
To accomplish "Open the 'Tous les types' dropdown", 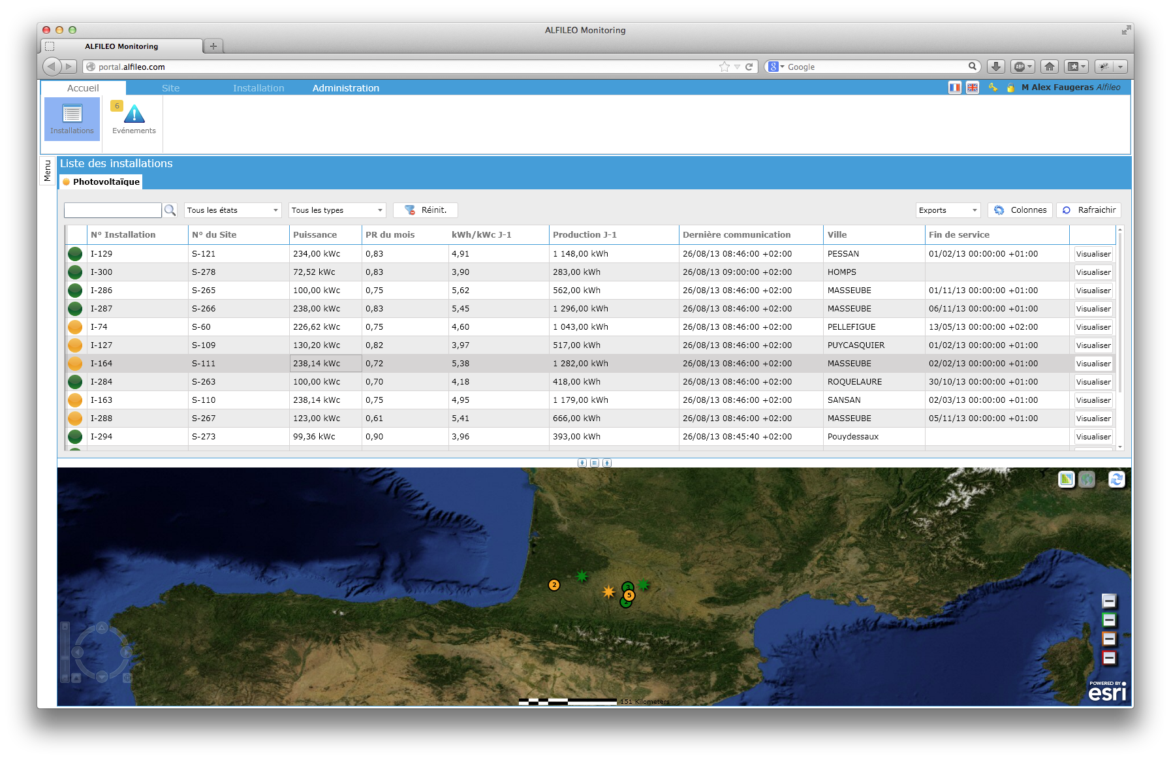I will [x=337, y=210].
